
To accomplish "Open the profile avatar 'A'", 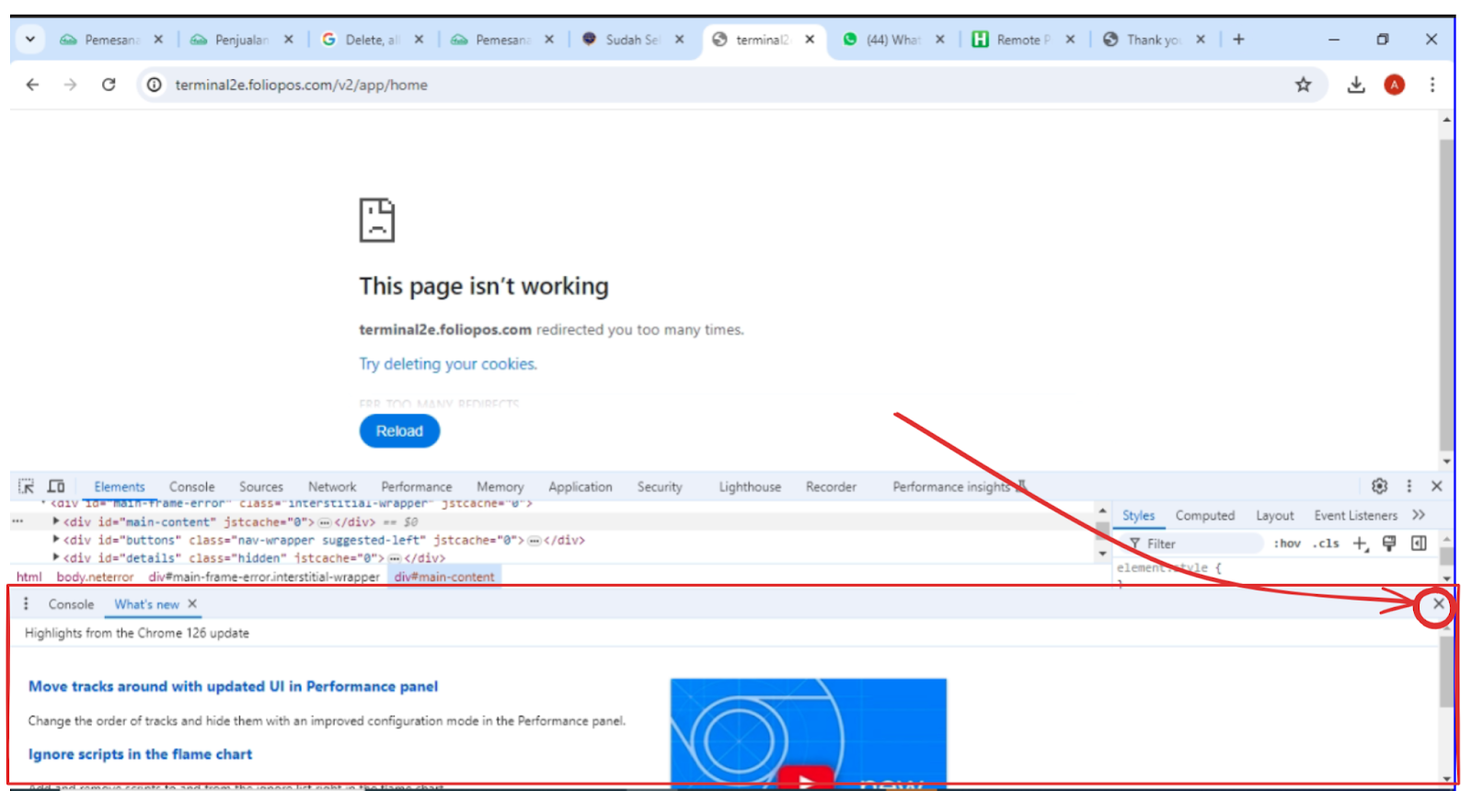I will tap(1395, 85).
